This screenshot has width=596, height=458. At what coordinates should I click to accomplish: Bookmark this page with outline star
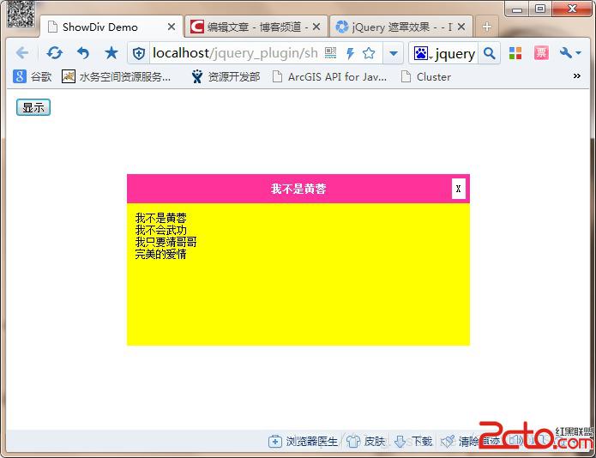pyautogui.click(x=369, y=53)
